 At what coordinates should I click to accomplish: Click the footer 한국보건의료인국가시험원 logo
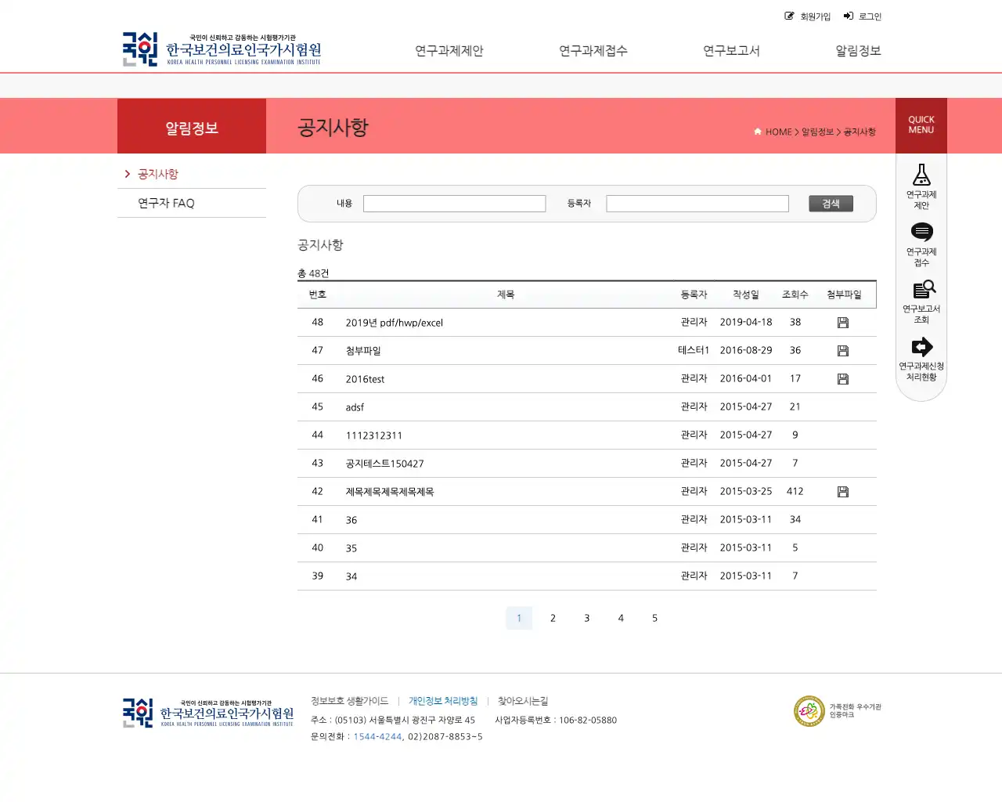208,713
